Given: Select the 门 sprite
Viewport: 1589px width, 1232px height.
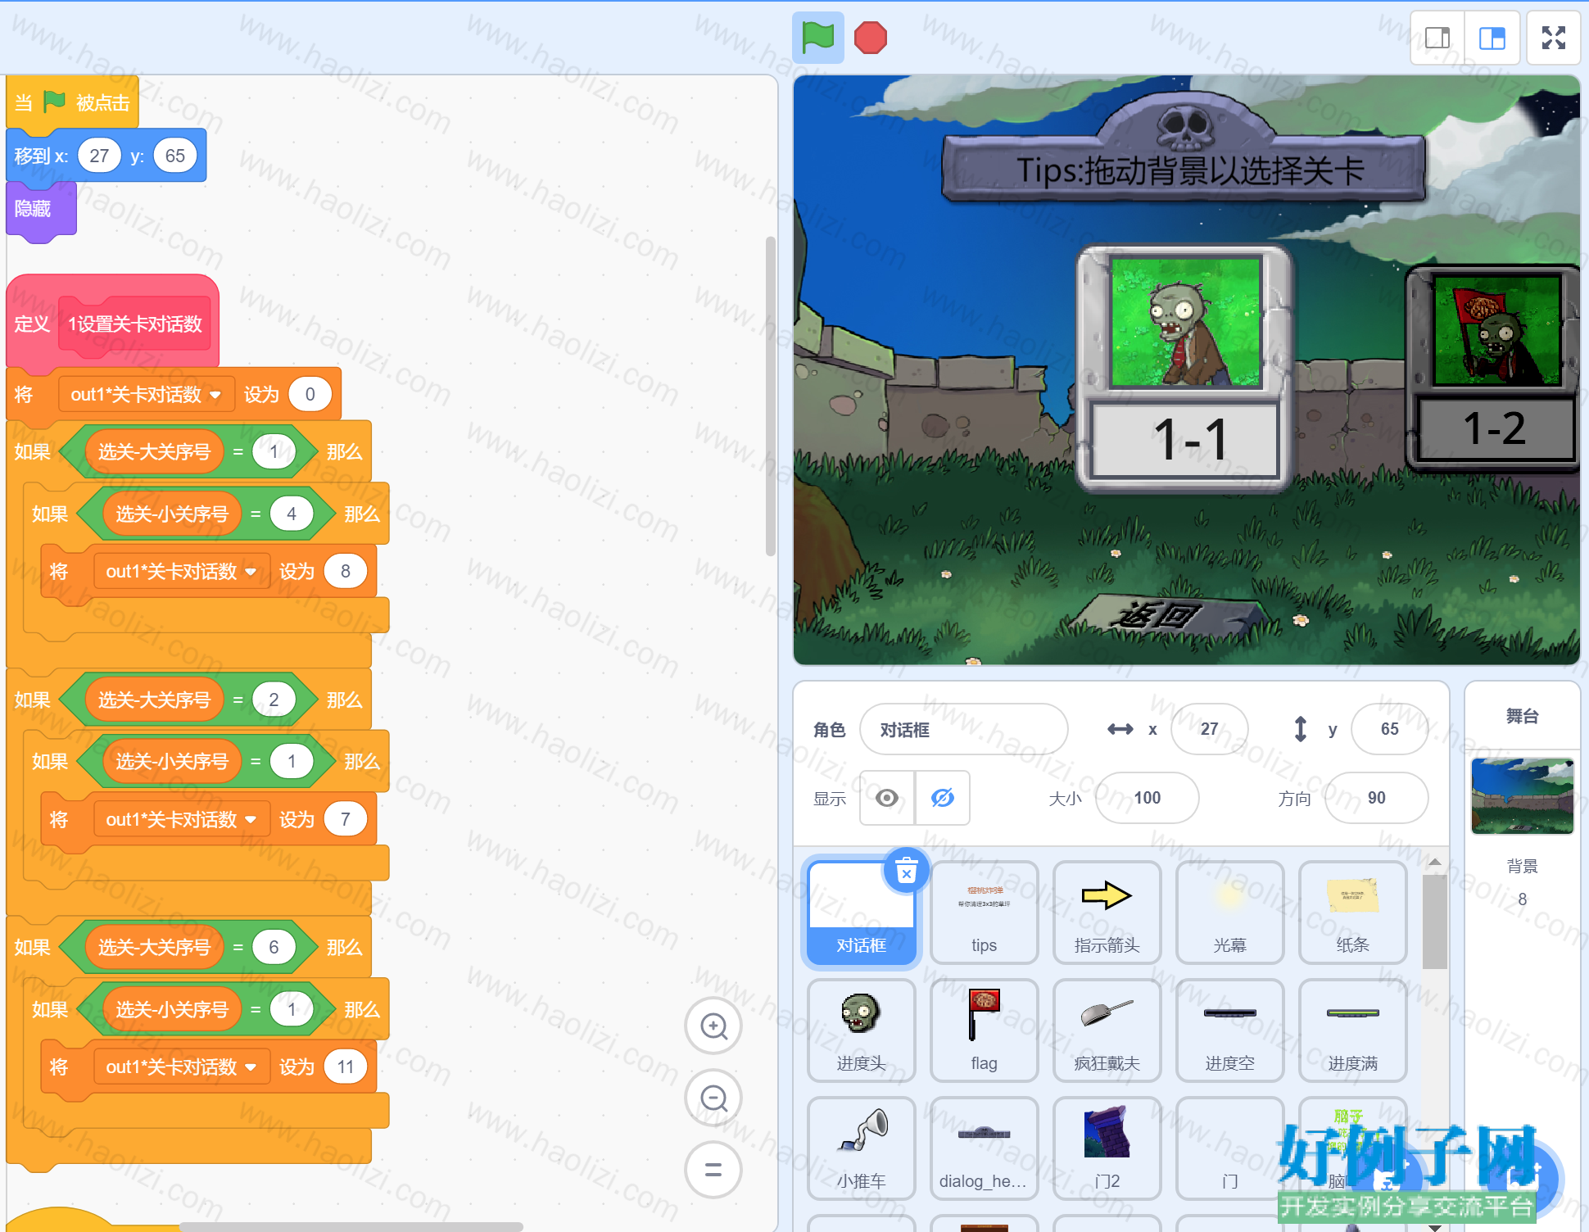Looking at the screenshot, I should pyautogui.click(x=1230, y=1148).
